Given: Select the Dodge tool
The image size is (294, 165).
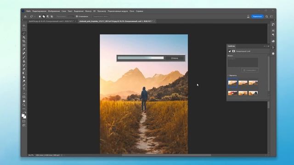Looking at the screenshot, I should pyautogui.click(x=24, y=81).
